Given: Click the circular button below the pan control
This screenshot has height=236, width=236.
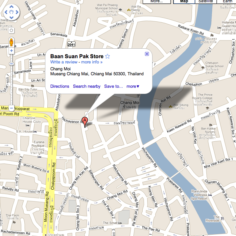Looking at the screenshot, I should point(11,31).
